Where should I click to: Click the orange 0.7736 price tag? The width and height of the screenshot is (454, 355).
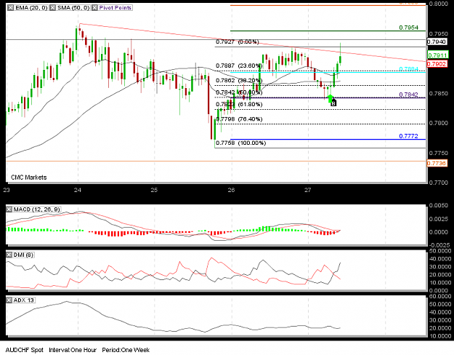(x=437, y=163)
